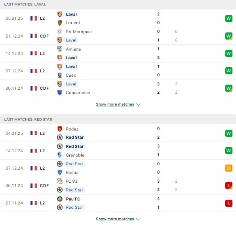This screenshot has width=236, height=225.
Task: Expand Show more matches under Laval
Action: pyautogui.click(x=115, y=104)
